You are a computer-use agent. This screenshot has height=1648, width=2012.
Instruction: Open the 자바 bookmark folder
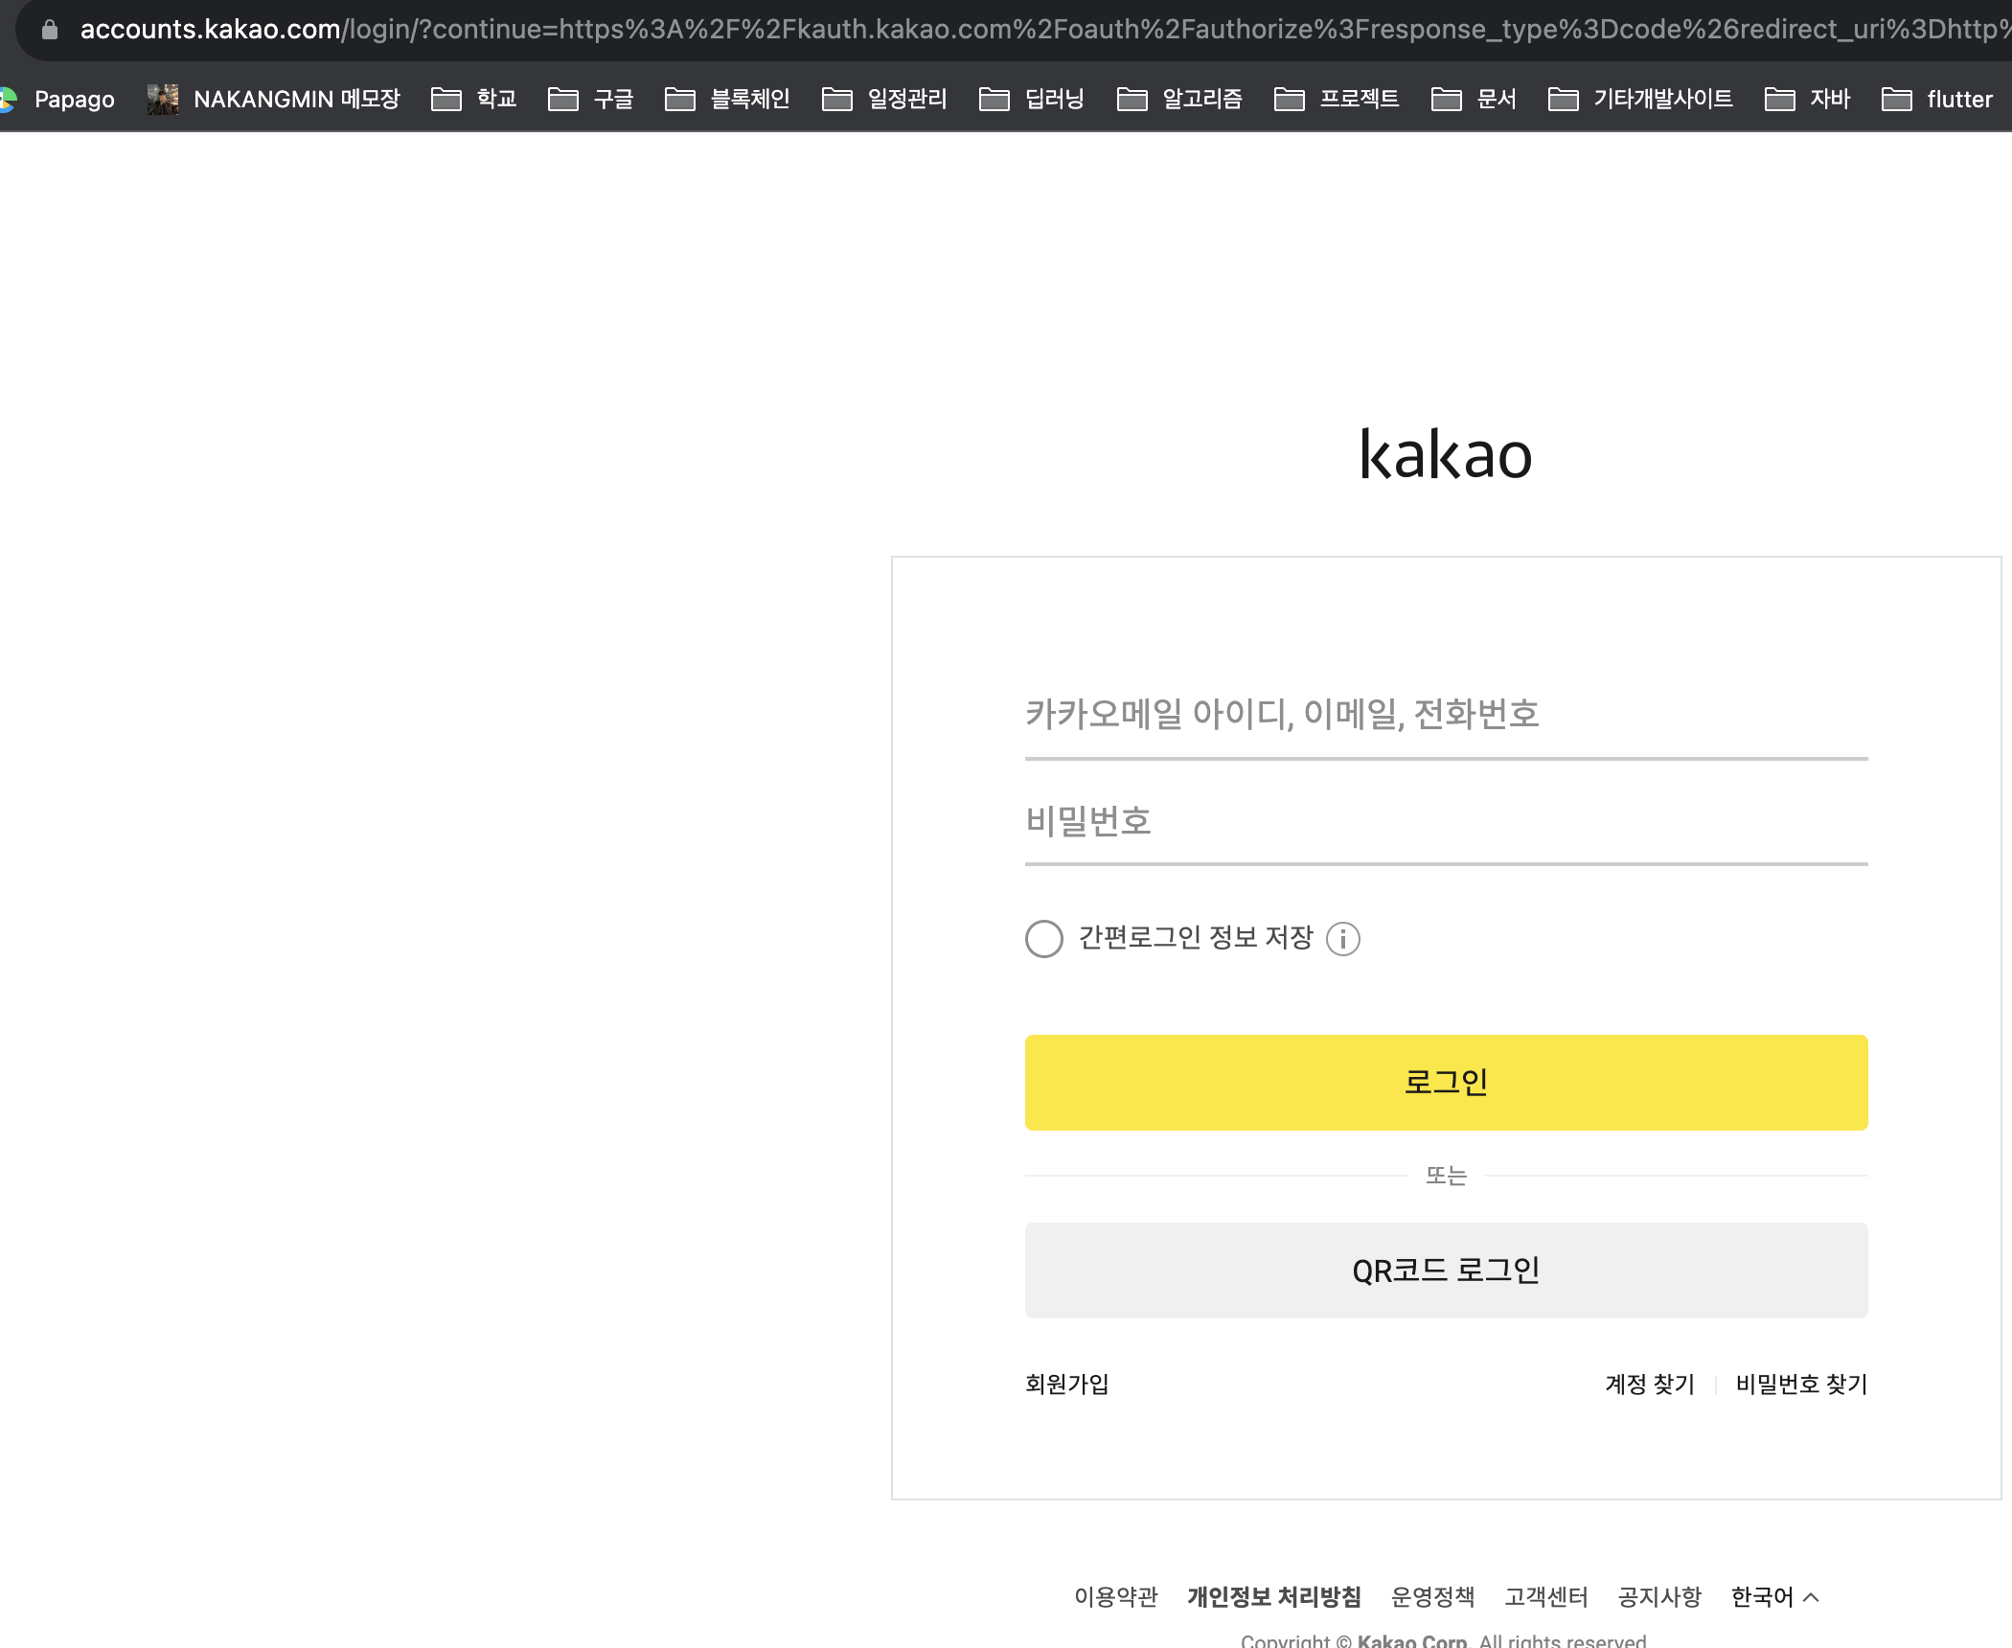pyautogui.click(x=1807, y=99)
